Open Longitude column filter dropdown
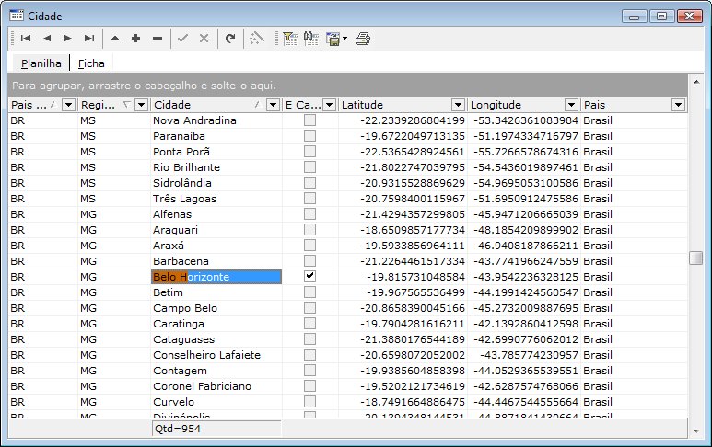The width and height of the screenshot is (712, 447). click(571, 105)
